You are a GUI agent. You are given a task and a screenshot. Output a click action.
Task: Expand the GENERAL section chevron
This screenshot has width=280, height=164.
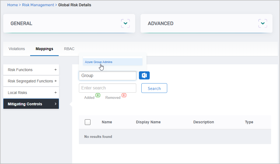125,23
